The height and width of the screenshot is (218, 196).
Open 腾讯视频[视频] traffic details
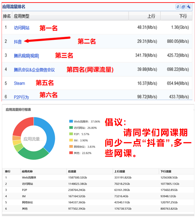coord(26,56)
